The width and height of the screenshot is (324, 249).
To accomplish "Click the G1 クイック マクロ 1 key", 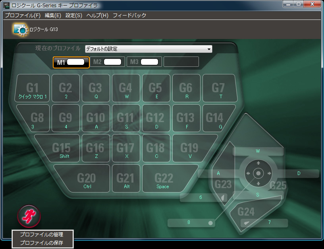I will point(33,88).
